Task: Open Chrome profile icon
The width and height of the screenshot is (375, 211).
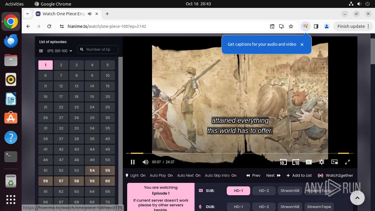Action: coord(326,26)
